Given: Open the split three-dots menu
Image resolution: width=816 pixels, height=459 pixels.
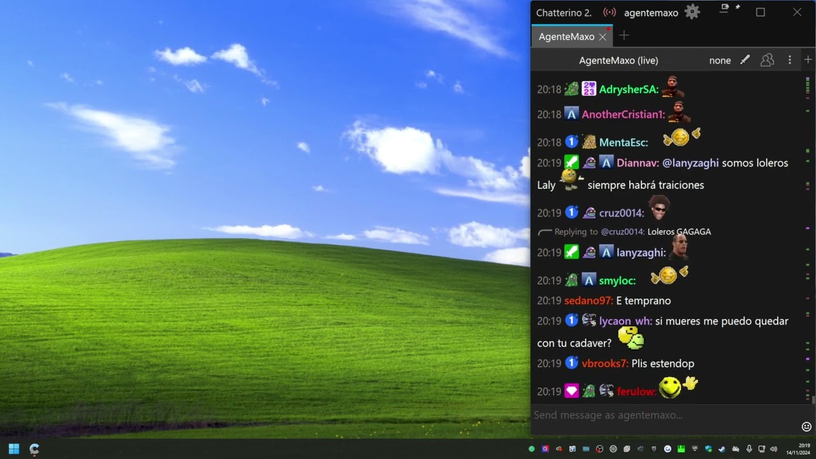Looking at the screenshot, I should pyautogui.click(x=790, y=60).
